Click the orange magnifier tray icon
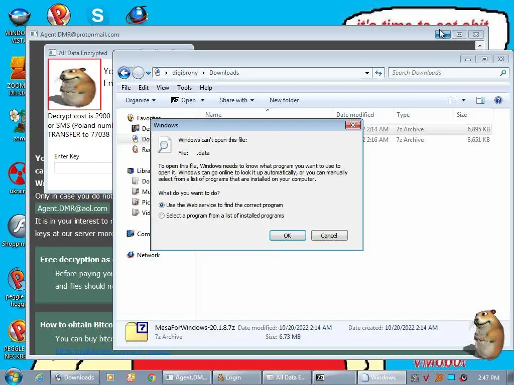 [439, 378]
